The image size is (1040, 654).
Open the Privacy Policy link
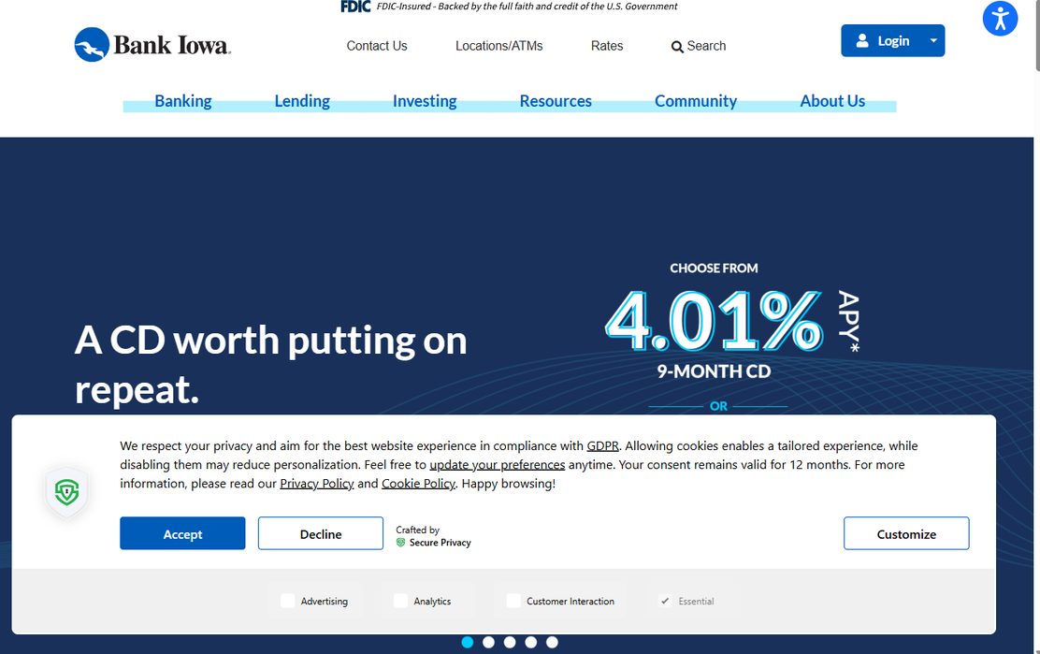coord(317,484)
